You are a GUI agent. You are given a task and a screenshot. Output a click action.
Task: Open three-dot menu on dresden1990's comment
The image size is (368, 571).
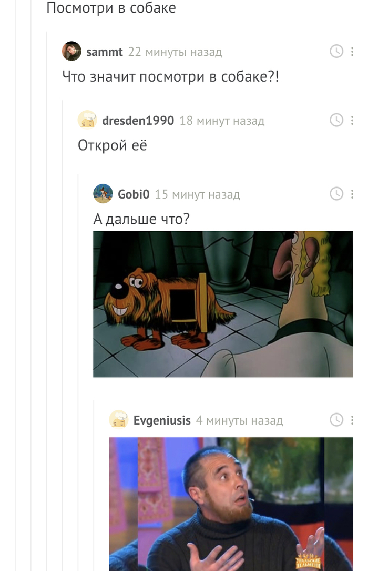[x=352, y=120]
